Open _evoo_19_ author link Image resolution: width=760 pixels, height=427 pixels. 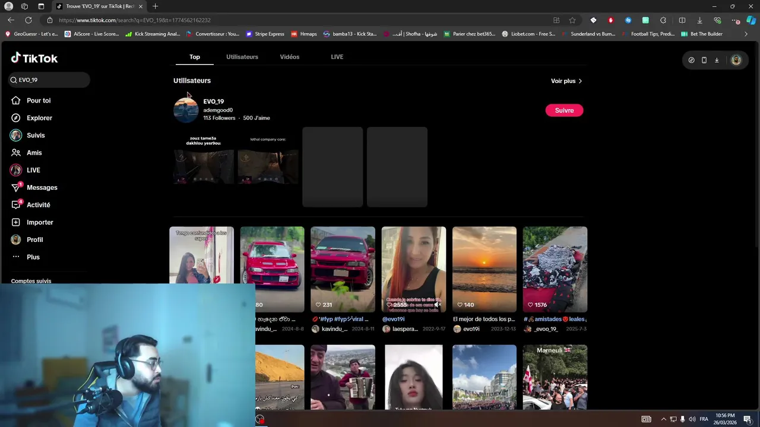(541, 329)
